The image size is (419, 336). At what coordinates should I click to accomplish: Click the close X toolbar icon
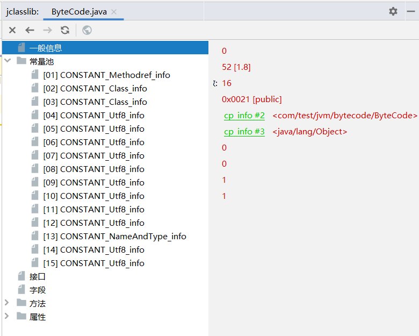coord(12,30)
